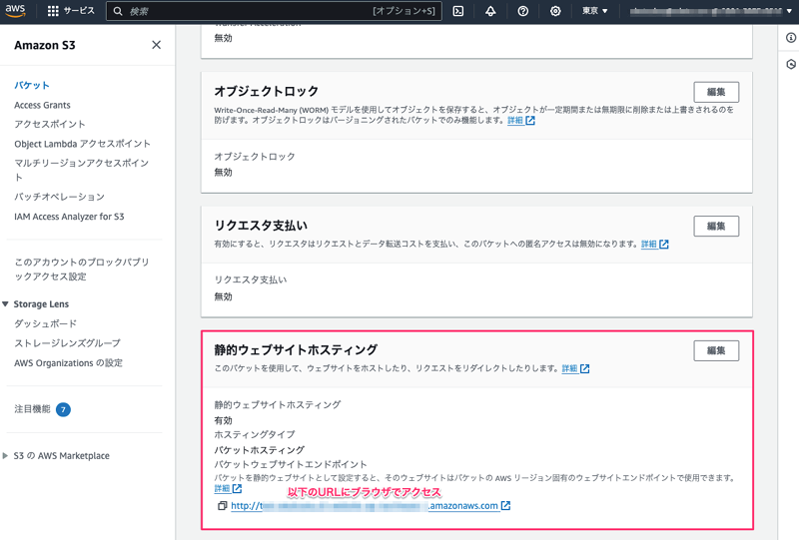This screenshot has width=799, height=540.
Task: Close the Amazon S3 side navigation
Action: click(x=156, y=45)
